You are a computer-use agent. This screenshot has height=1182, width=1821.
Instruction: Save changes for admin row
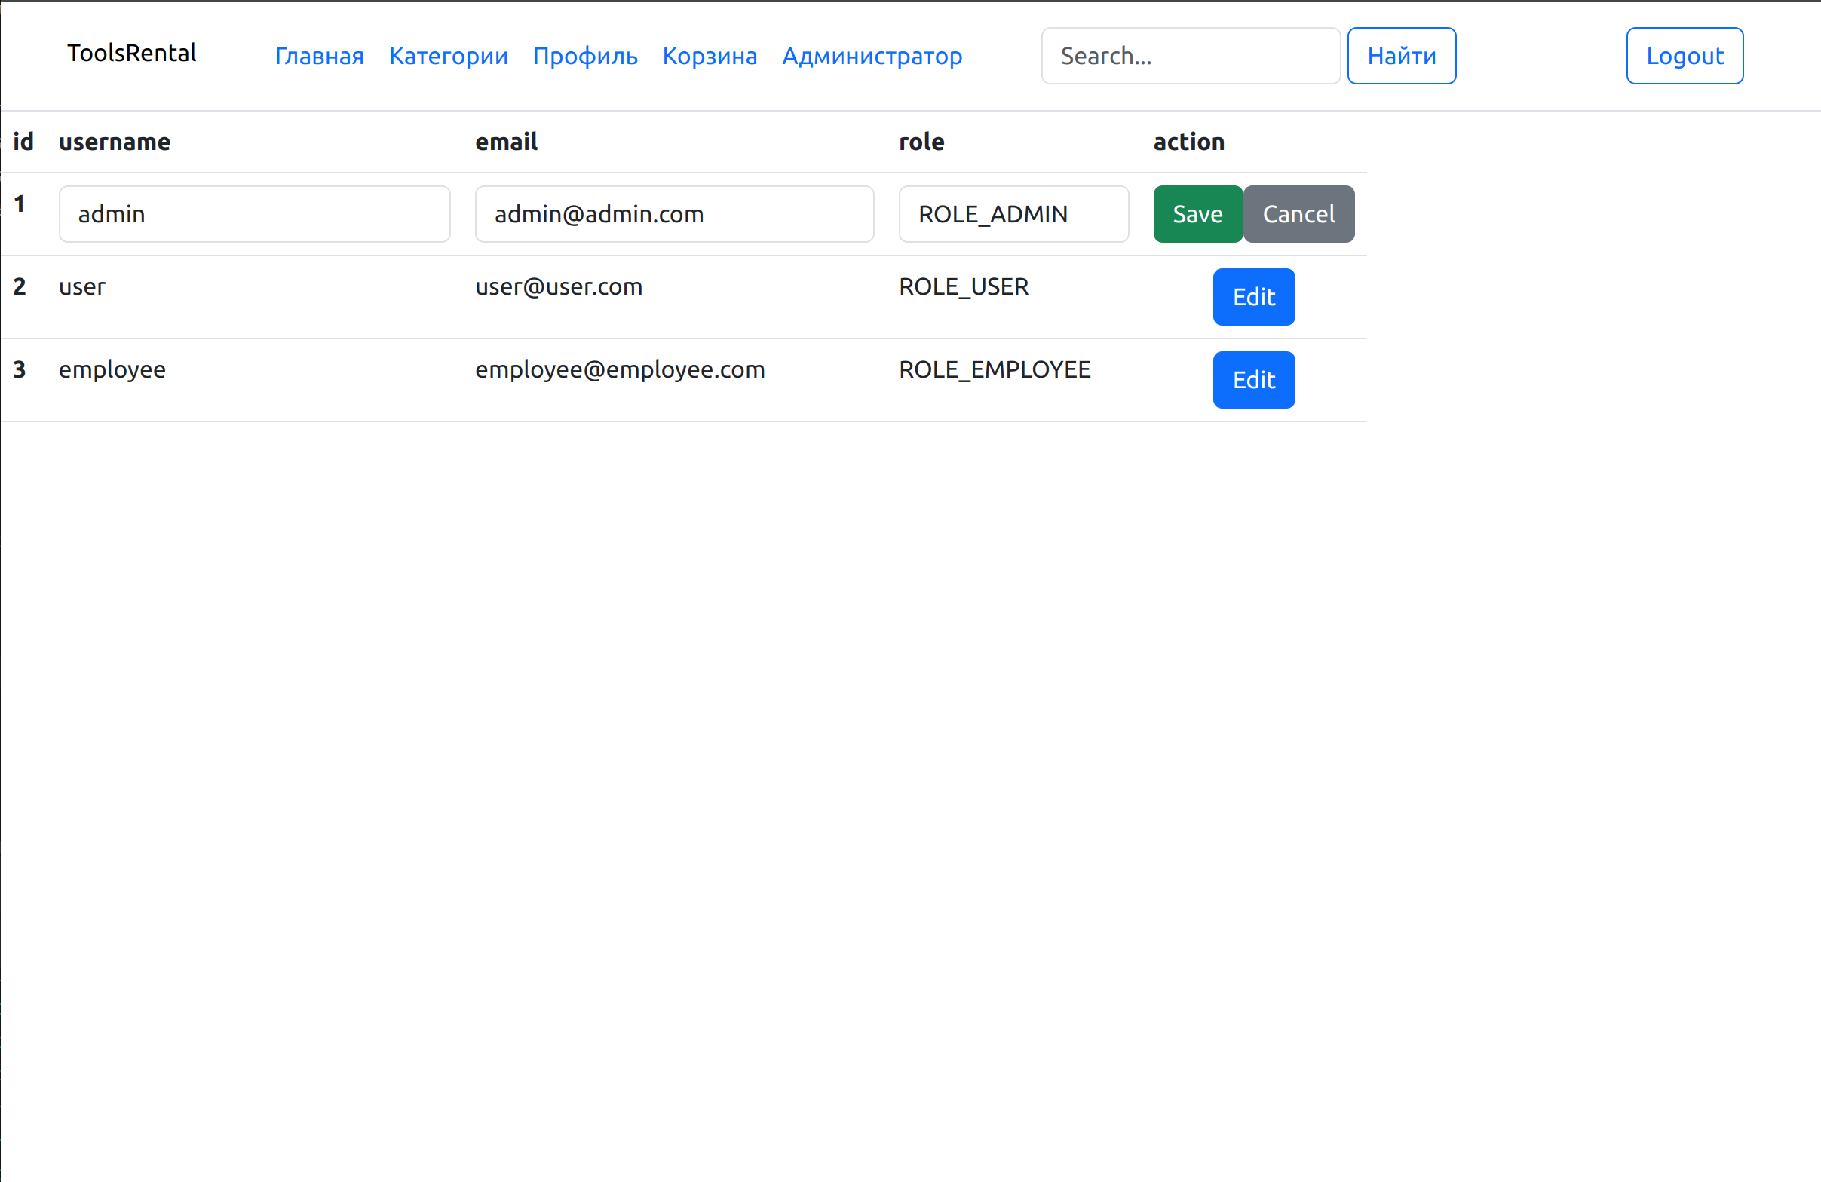[x=1197, y=214]
